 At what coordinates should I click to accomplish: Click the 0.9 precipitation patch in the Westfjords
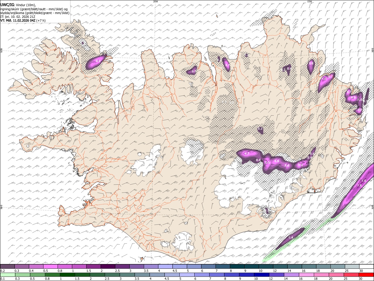96,61
